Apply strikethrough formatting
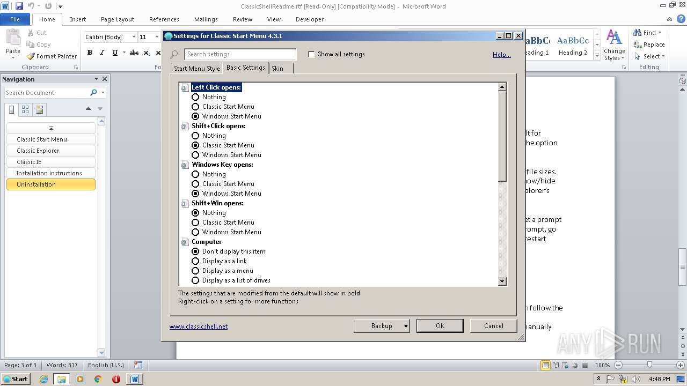 [134, 53]
